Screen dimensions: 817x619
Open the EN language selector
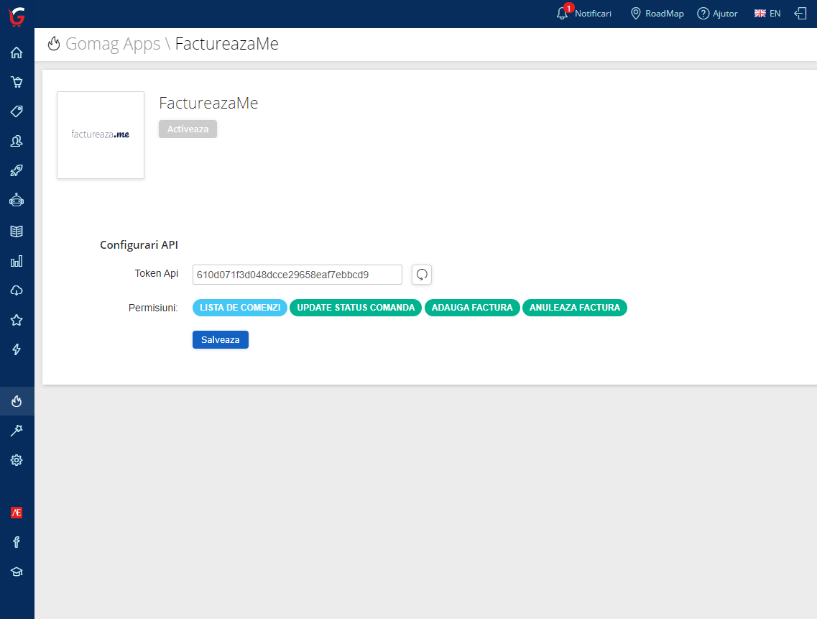click(767, 14)
